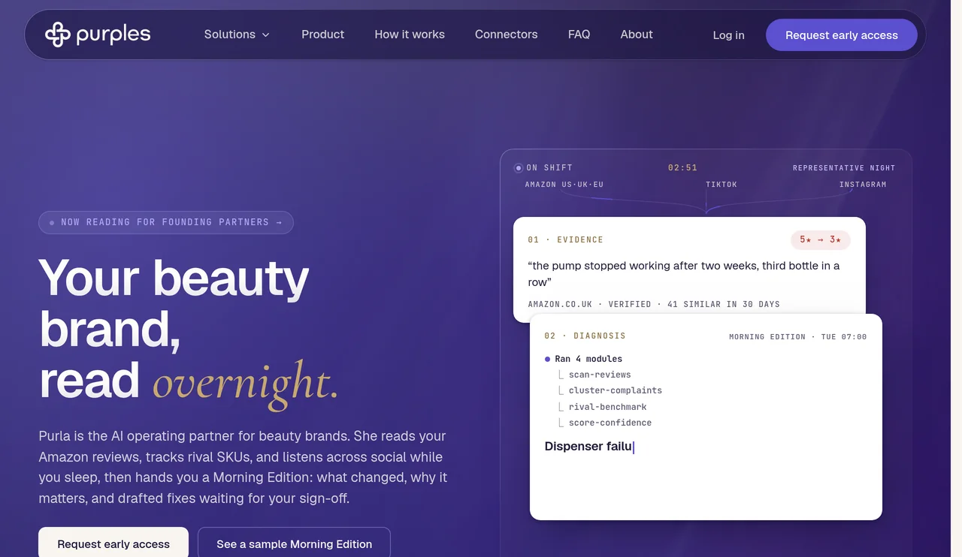Viewport: 962px width, 557px height.
Task: Click the white Request early access hero button
Action: (113, 544)
